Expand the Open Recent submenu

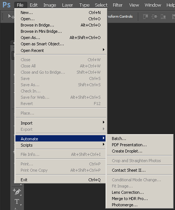click(x=61, y=50)
